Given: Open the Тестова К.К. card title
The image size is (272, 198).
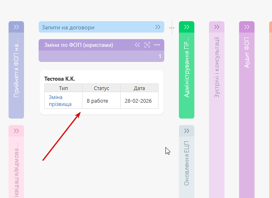Looking at the screenshot, I should coord(60,79).
